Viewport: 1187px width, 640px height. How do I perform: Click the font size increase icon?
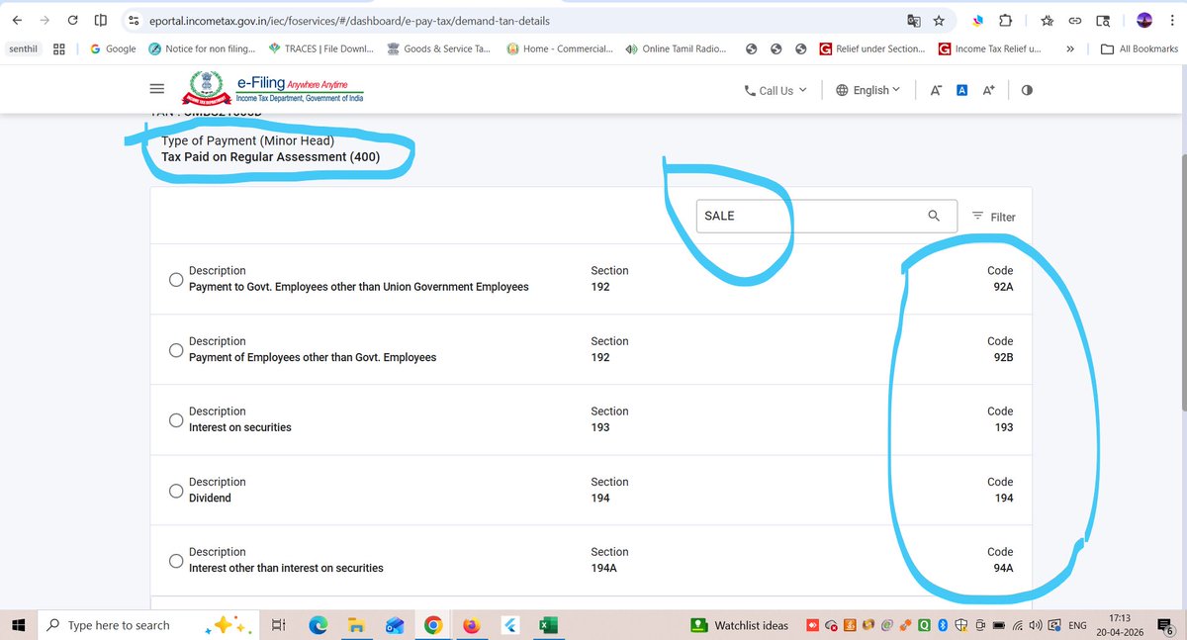pyautogui.click(x=988, y=89)
